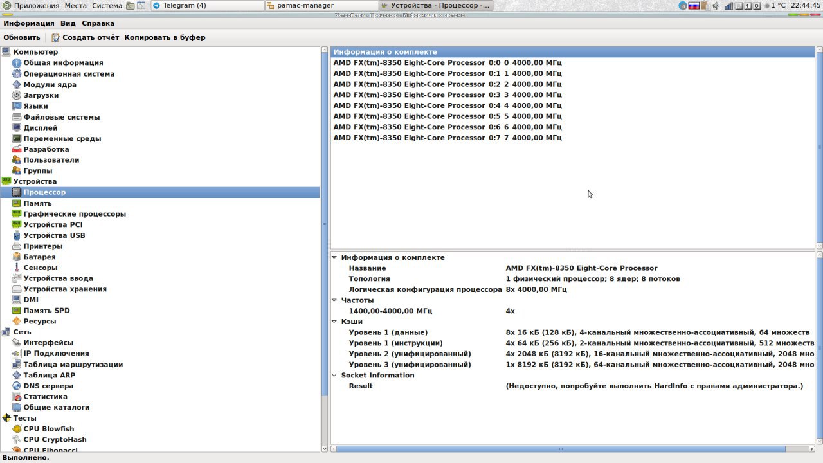Collapse the Socket Information section
The width and height of the screenshot is (823, 463).
334,376
